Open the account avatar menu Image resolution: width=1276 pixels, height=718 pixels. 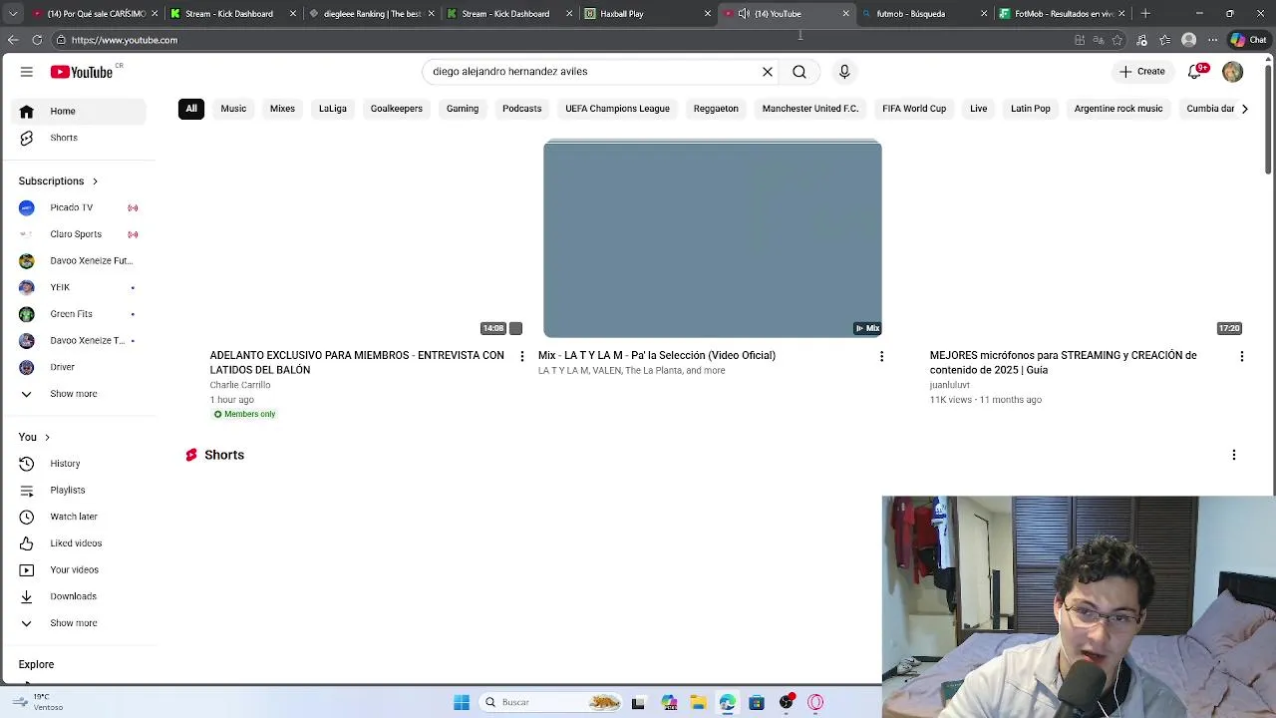tap(1233, 72)
